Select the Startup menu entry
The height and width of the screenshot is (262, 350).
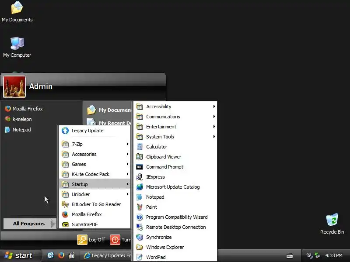(x=95, y=184)
